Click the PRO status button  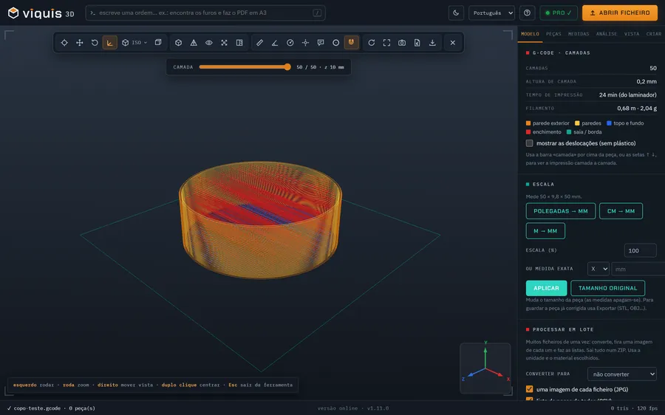[x=559, y=13]
